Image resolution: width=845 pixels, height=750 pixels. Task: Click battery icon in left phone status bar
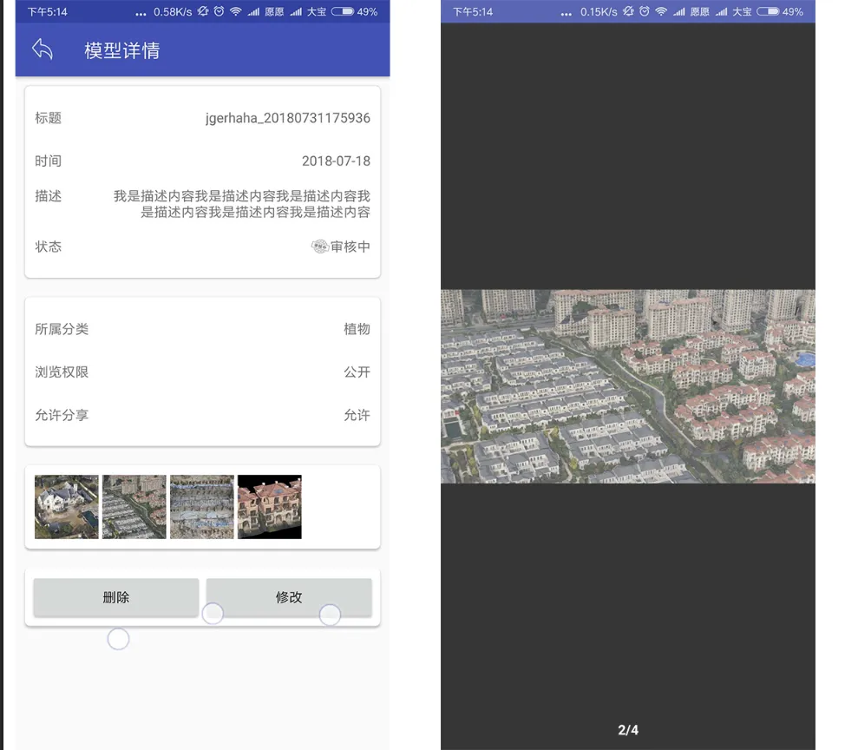pos(342,11)
